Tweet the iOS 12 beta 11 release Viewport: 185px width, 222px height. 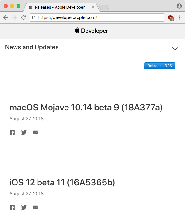point(24,208)
